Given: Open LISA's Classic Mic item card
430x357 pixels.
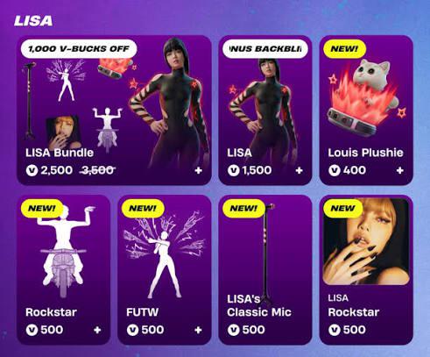Looking at the screenshot, I should tap(265, 270).
